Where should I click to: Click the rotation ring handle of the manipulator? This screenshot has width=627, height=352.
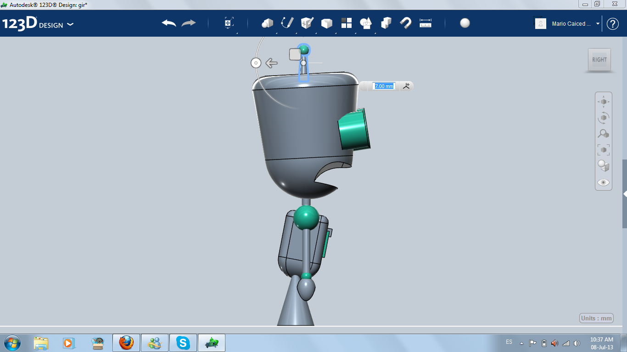coord(256,63)
